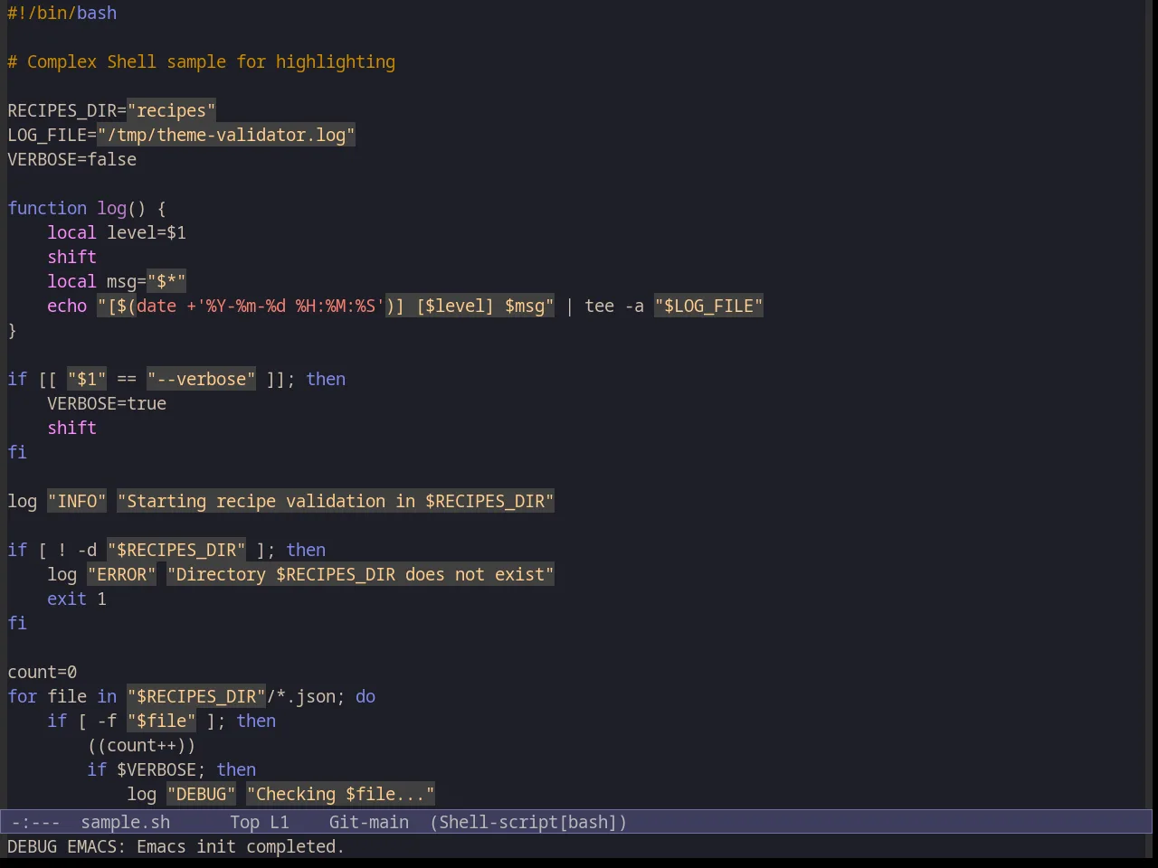Click the VERBOSE=true line
Image resolution: width=1158 pixels, height=868 pixels.
click(x=107, y=403)
